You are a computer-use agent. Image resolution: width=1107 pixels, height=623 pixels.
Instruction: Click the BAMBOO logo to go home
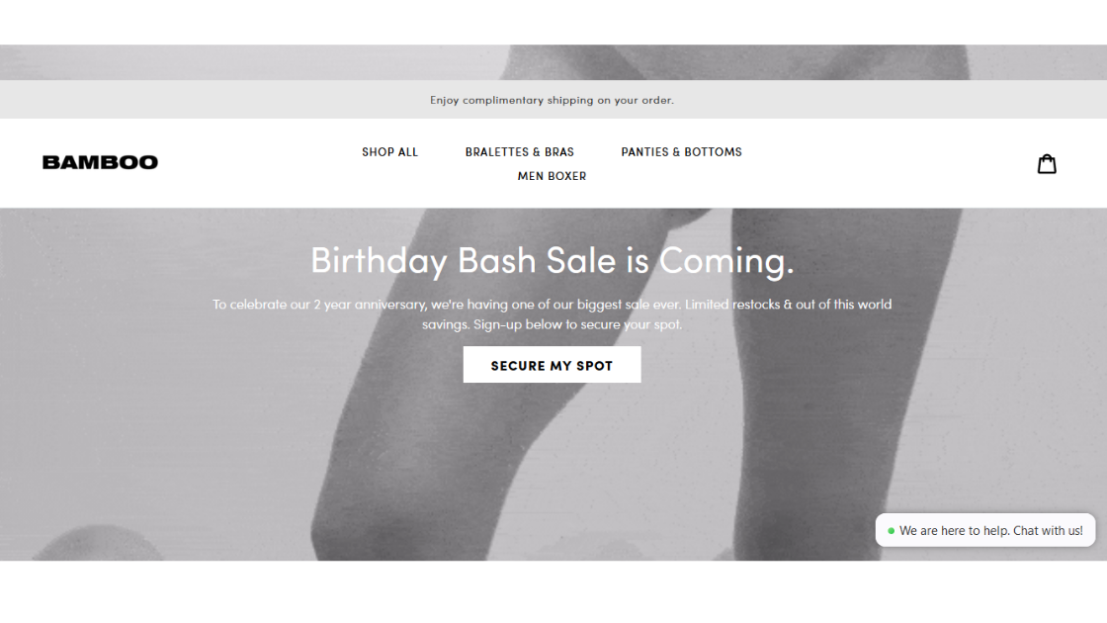point(100,162)
